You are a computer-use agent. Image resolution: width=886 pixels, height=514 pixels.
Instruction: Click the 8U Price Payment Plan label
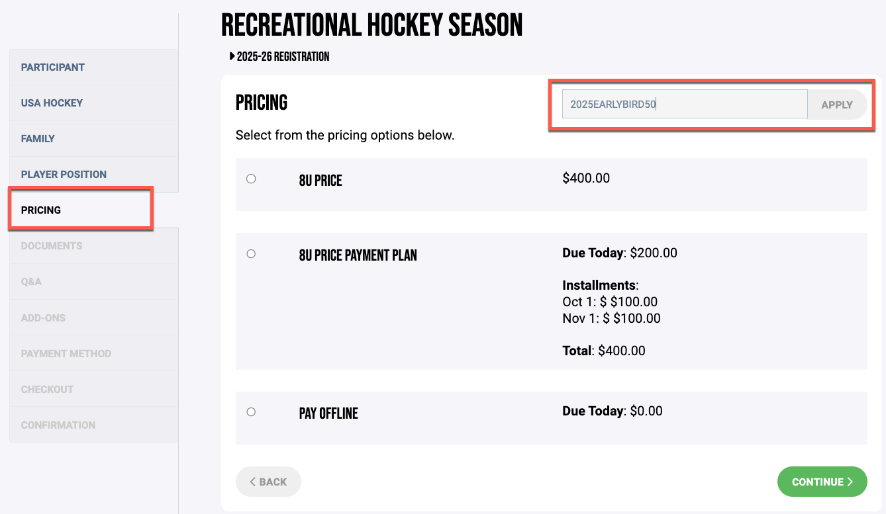tap(358, 255)
